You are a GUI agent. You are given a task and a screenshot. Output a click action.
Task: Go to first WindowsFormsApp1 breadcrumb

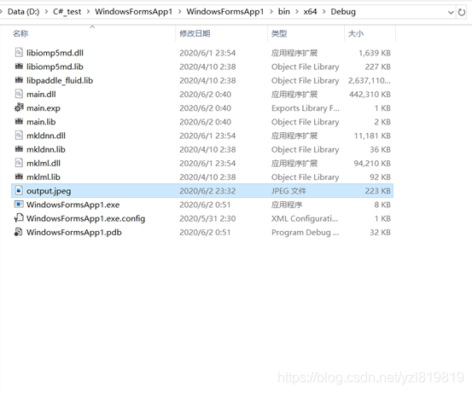tap(134, 12)
